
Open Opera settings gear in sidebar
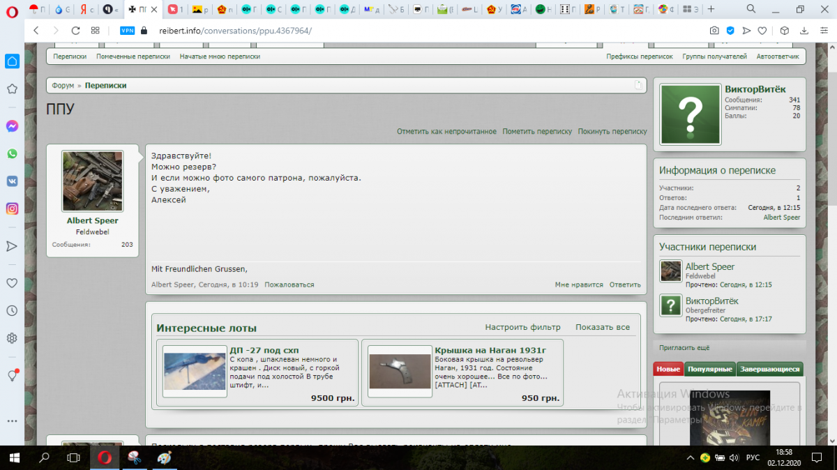tap(12, 338)
